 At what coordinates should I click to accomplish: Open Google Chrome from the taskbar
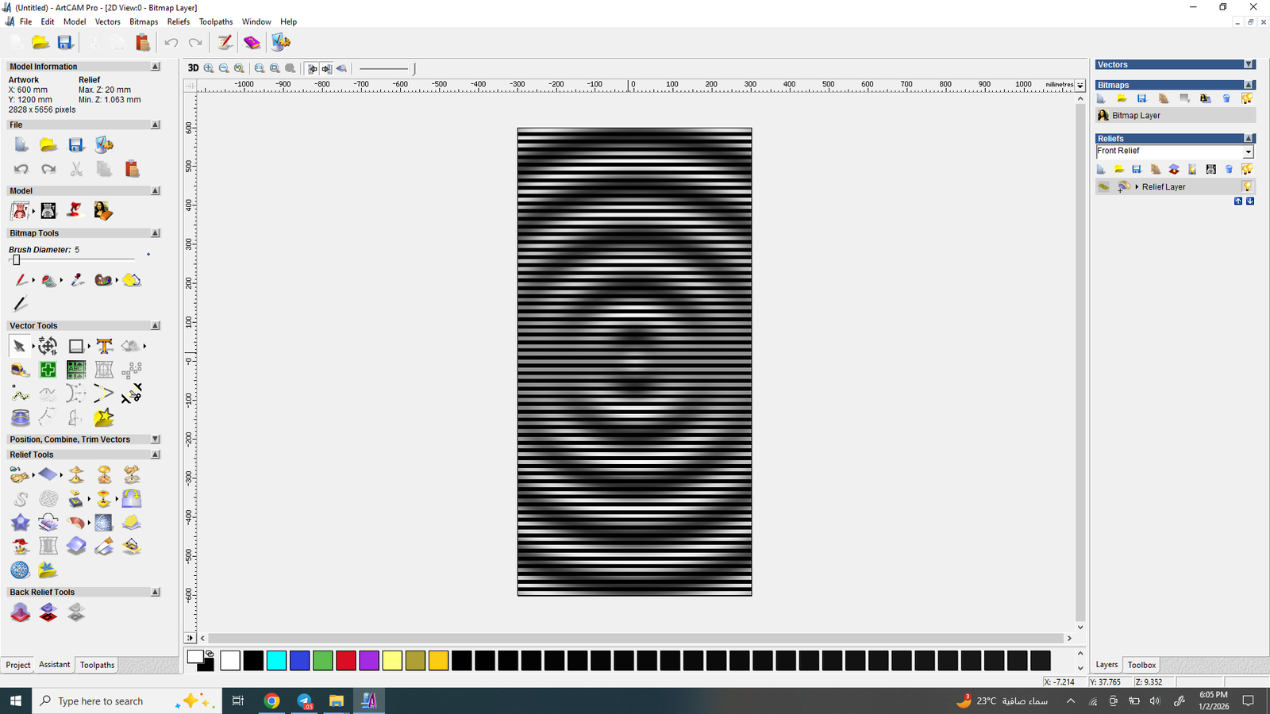pos(271,701)
